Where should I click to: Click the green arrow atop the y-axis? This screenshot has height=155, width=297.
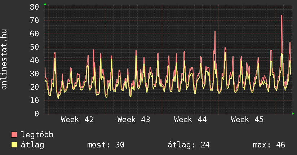point(45,4)
